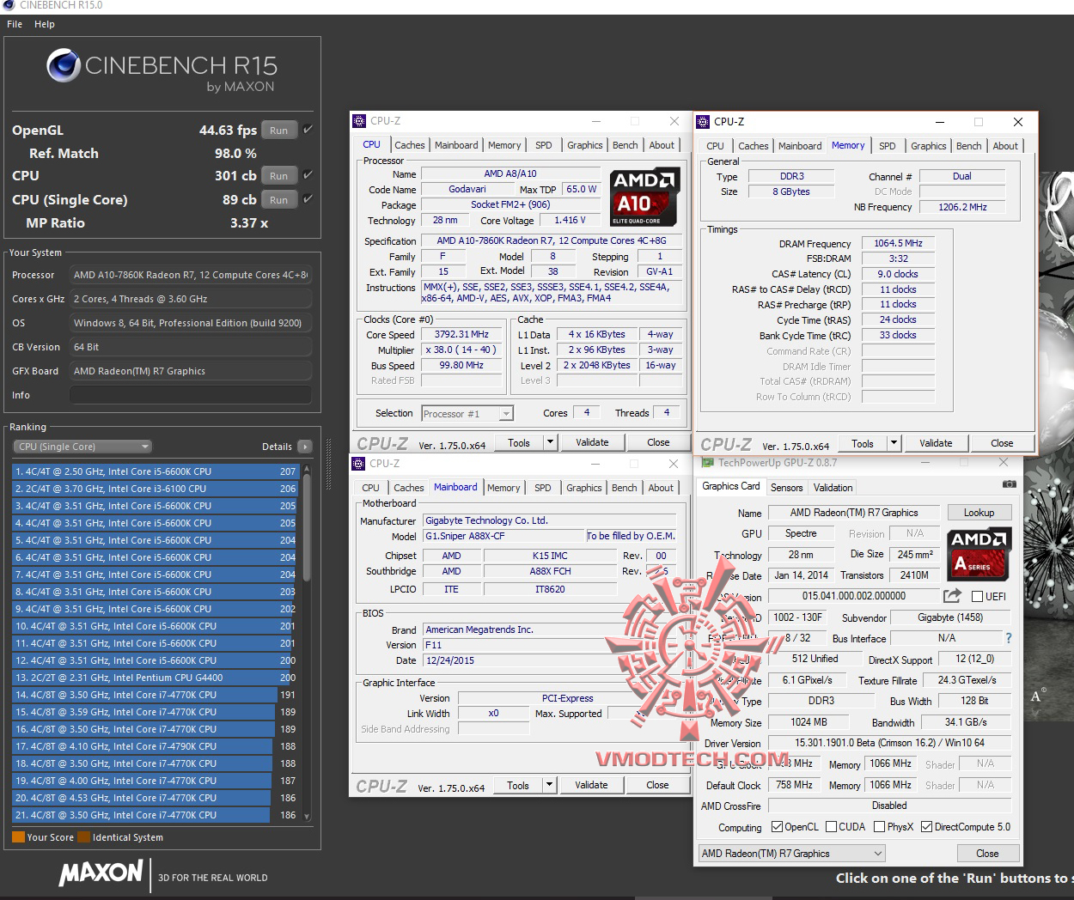Open the ranking Details arrow button
This screenshot has width=1074, height=900.
(304, 447)
